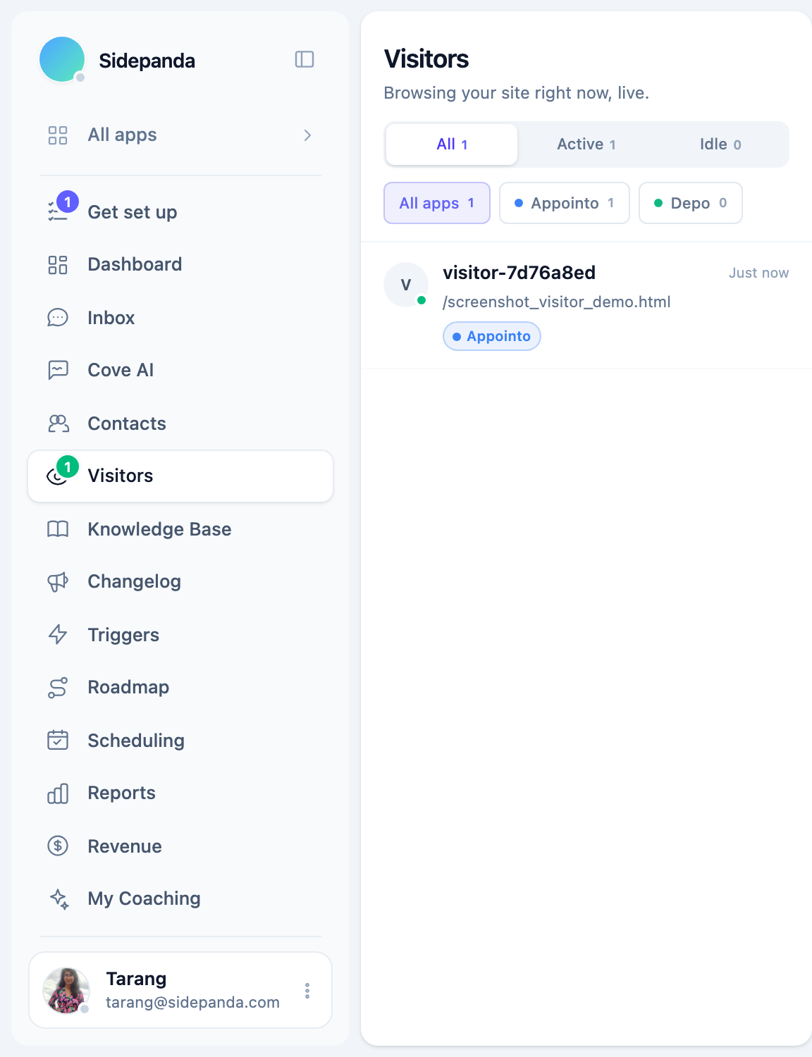This screenshot has height=1057, width=812.
Task: Open the Sidepanda workspace switcher
Action: coord(117,61)
